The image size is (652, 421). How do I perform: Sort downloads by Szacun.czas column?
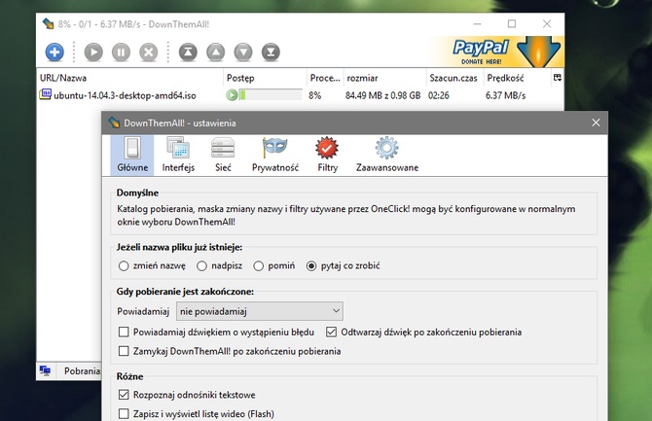tap(455, 78)
